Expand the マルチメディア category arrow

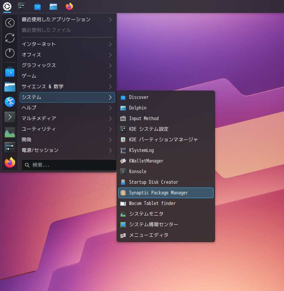[x=110, y=119]
